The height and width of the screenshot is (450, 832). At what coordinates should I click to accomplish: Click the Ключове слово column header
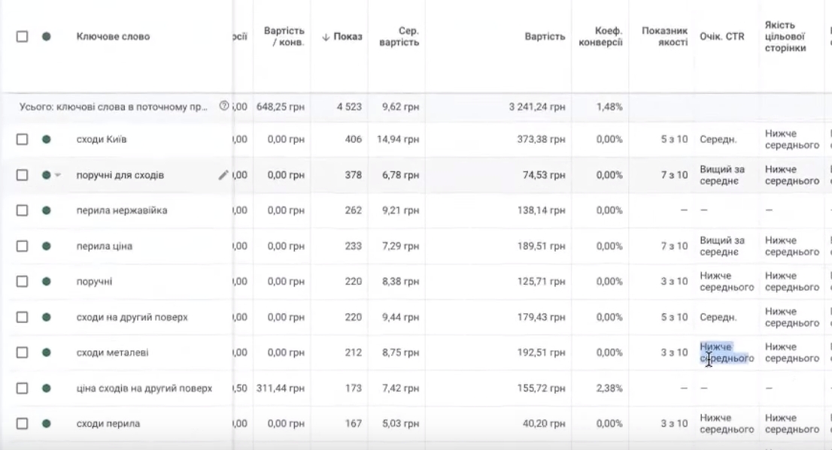pos(113,37)
